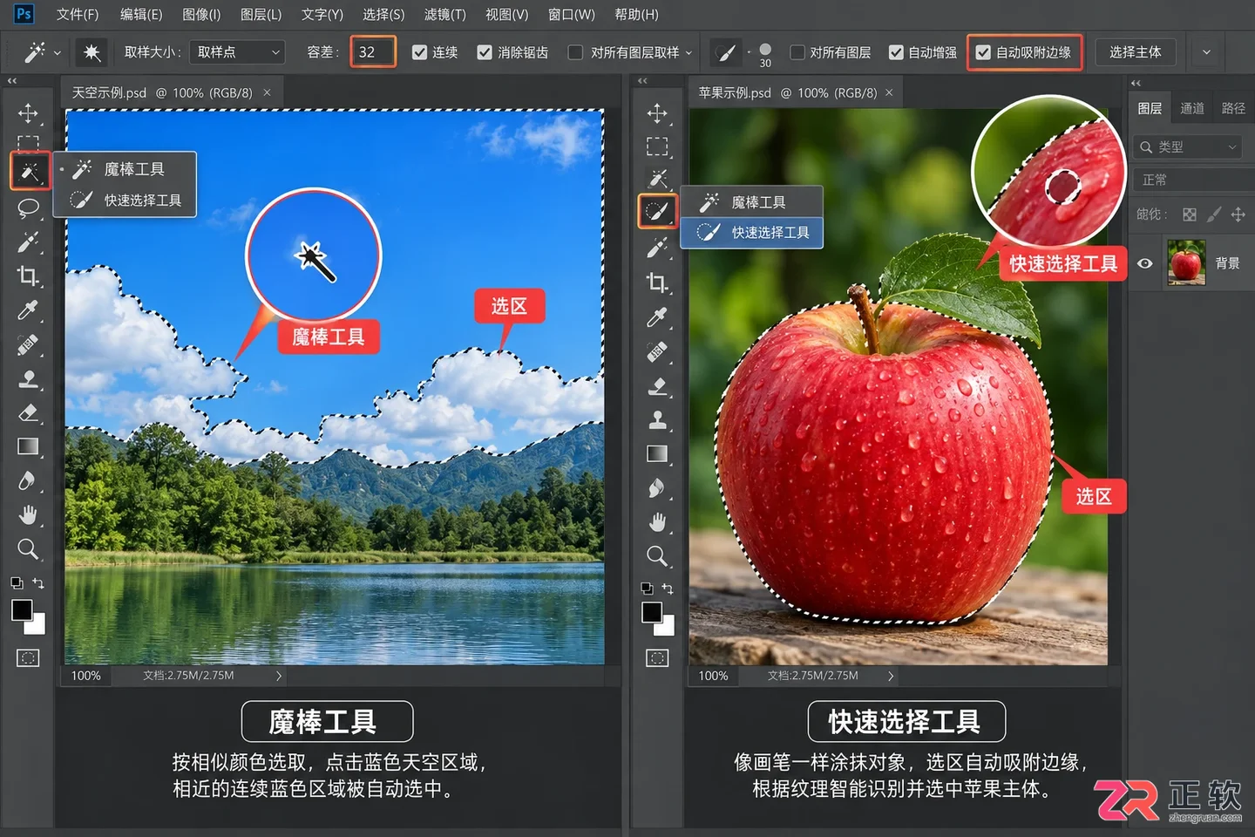Choose the Eyedropper tool in the apple document's toolbar
This screenshot has width=1255, height=837.
(x=657, y=317)
